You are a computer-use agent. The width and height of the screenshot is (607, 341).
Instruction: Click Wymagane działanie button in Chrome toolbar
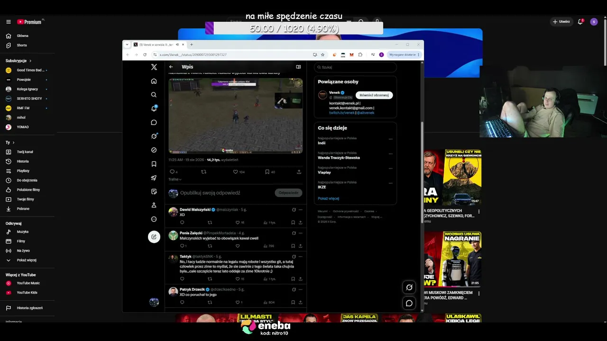(x=405, y=54)
